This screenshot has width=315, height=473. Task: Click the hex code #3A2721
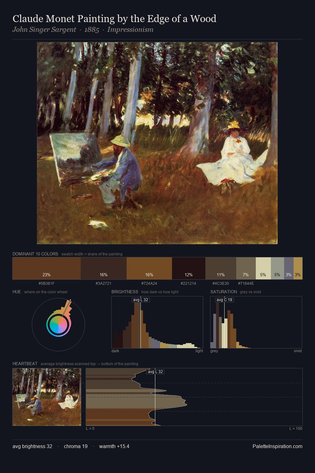tap(104, 283)
